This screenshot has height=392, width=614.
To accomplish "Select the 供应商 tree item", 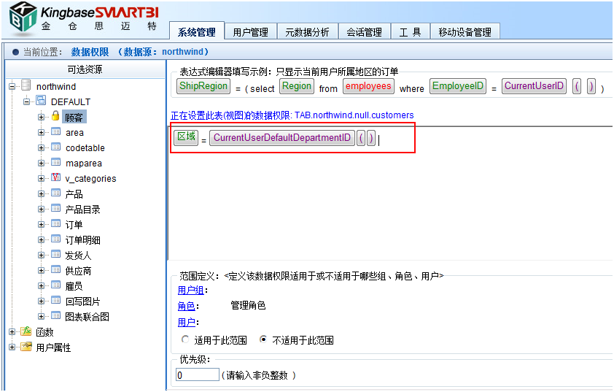I will point(78,271).
